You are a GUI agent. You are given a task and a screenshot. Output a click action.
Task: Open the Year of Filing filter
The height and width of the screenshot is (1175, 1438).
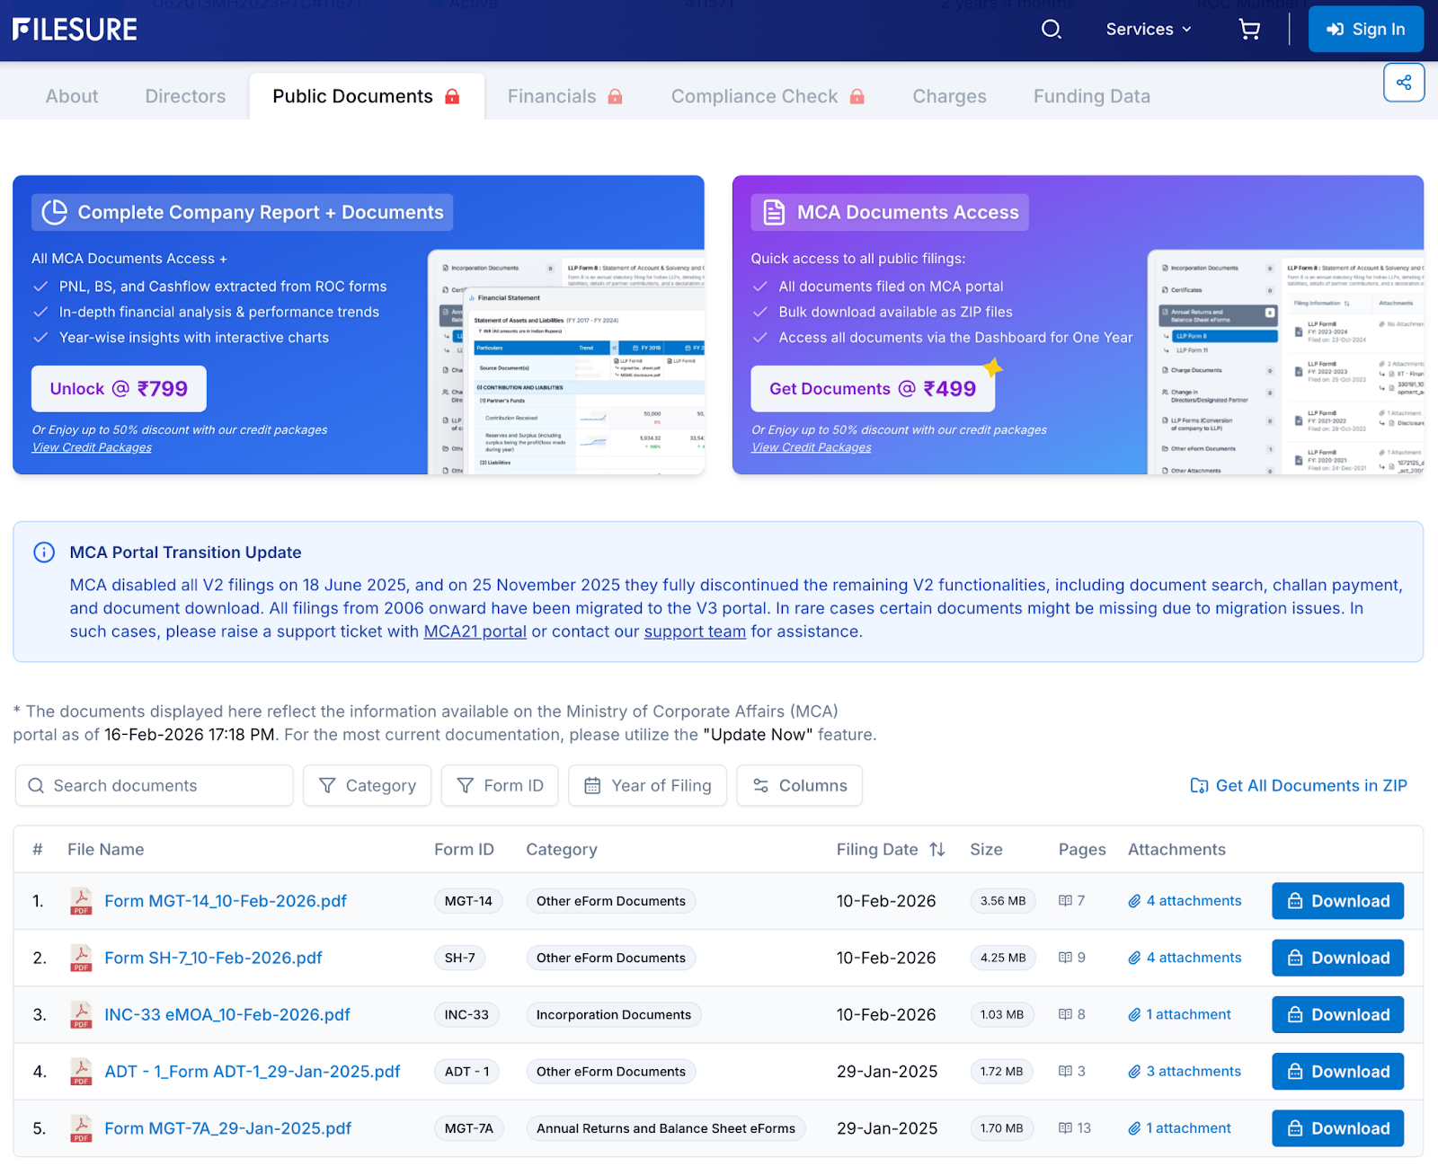[647, 786]
